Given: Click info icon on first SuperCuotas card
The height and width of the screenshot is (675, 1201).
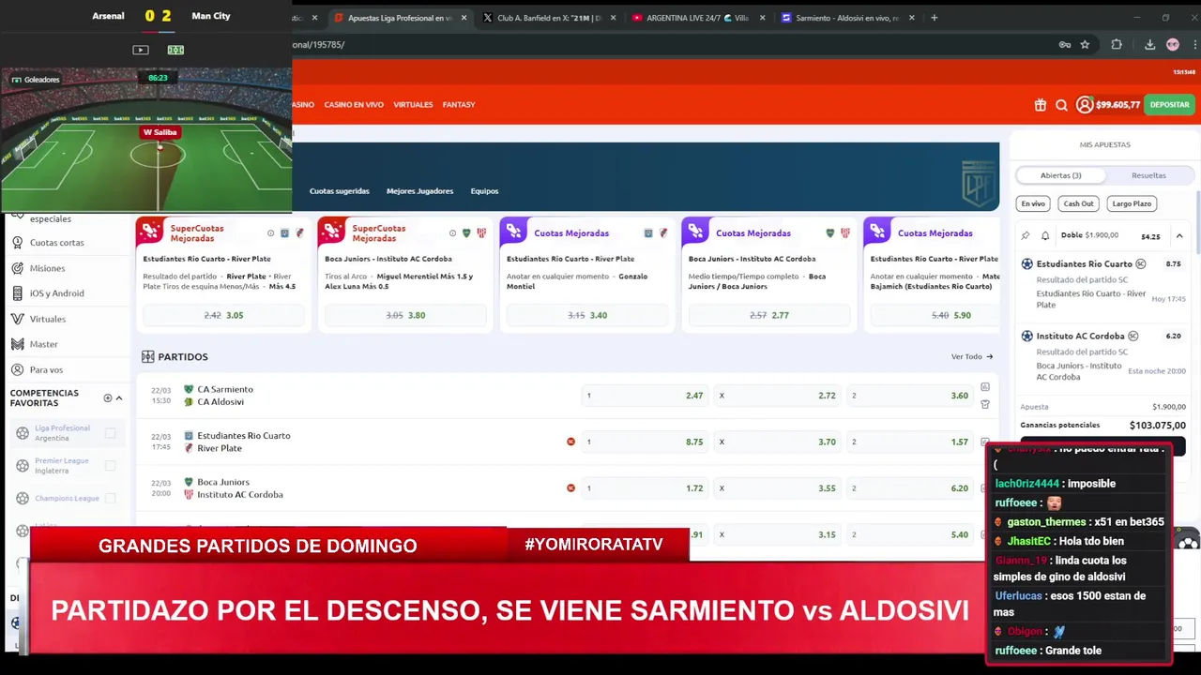Looking at the screenshot, I should (271, 233).
